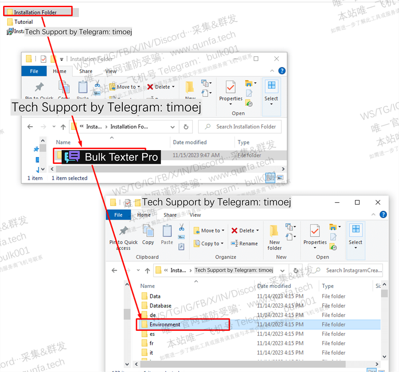The width and height of the screenshot is (399, 372).
Task: Select the Database folder
Action: coord(160,306)
